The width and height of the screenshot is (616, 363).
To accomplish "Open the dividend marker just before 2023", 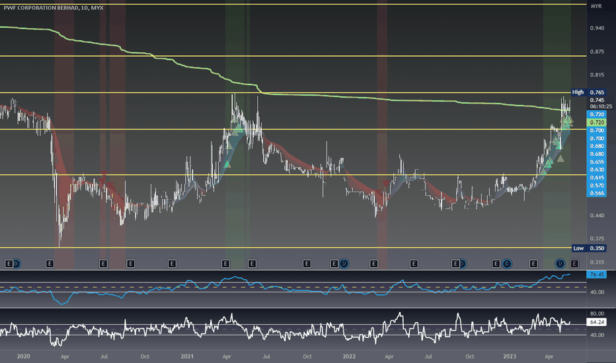I will click(x=507, y=264).
